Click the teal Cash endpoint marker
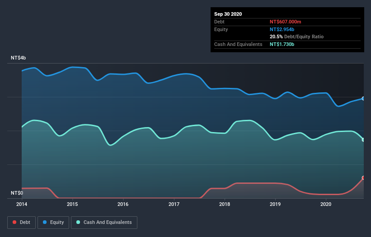 (363, 140)
